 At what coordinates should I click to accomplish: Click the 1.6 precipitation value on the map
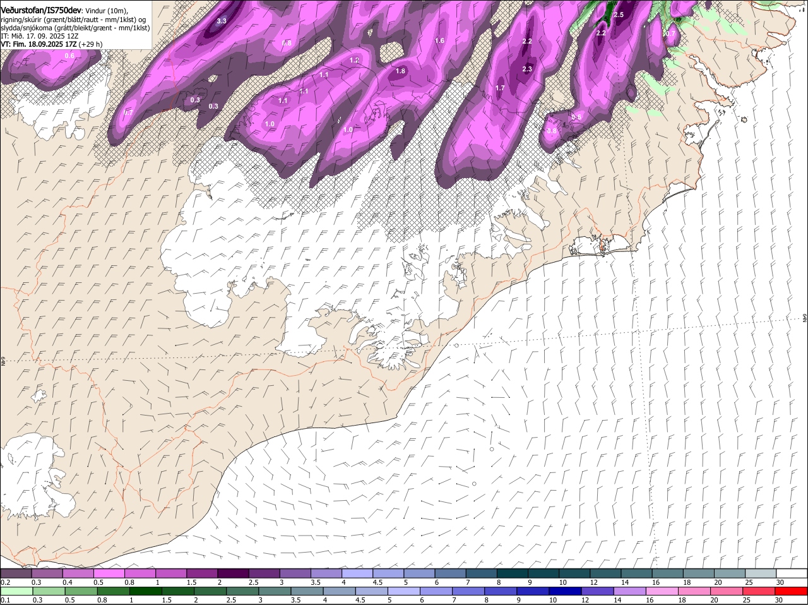pyautogui.click(x=440, y=40)
